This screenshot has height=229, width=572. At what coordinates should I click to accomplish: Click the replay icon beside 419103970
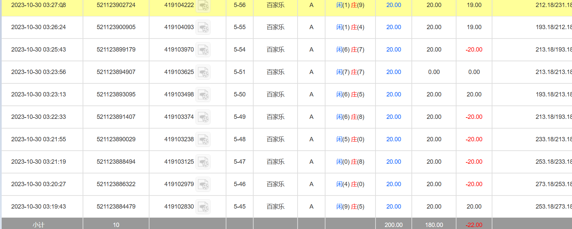[x=203, y=50]
